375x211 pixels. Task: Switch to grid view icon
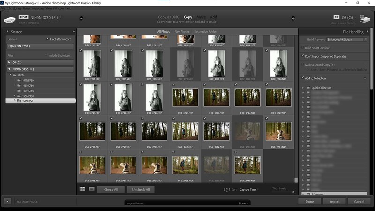point(82,189)
